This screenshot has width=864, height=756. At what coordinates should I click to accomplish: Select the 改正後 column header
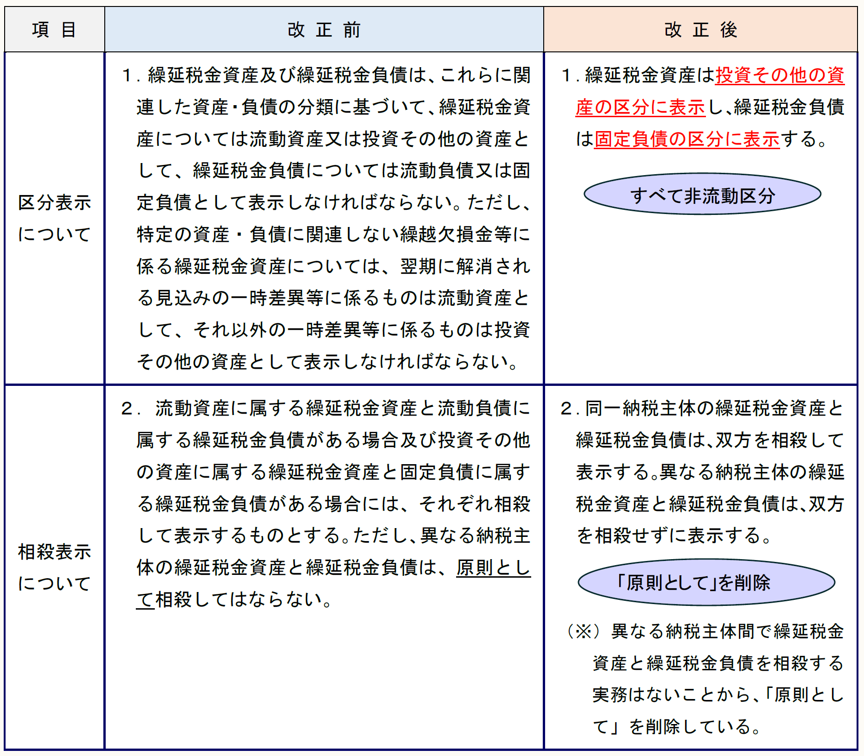pos(700,30)
